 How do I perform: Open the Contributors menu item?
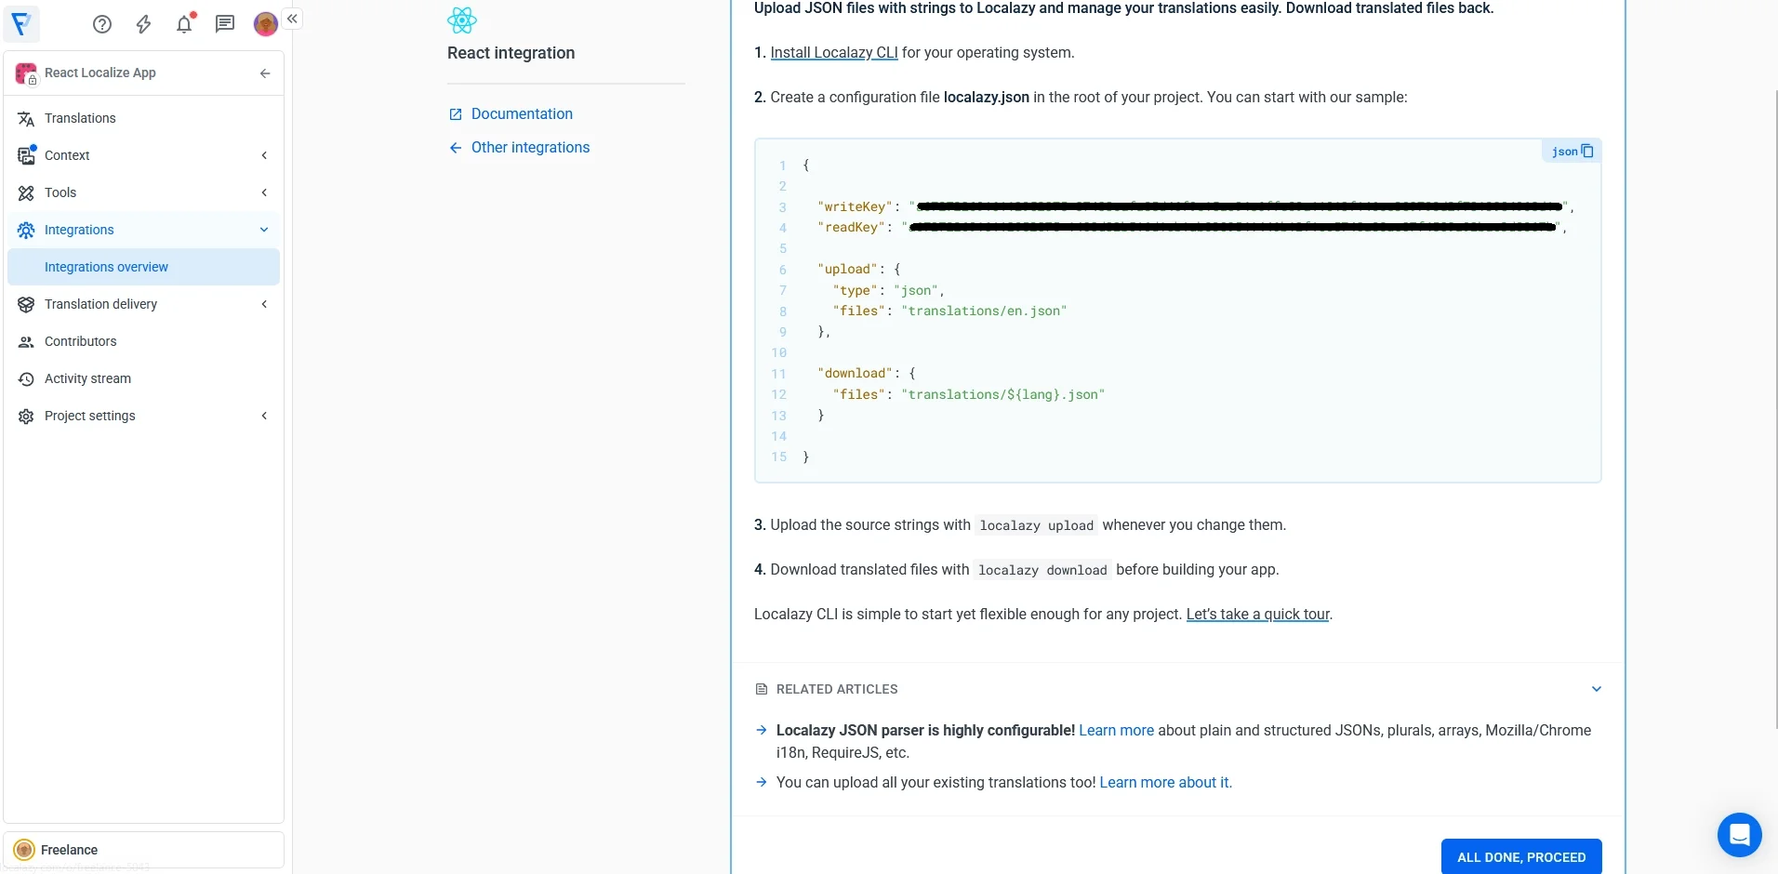(x=144, y=341)
